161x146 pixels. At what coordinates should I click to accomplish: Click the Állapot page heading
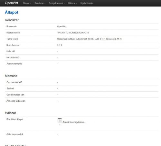pos(12,12)
